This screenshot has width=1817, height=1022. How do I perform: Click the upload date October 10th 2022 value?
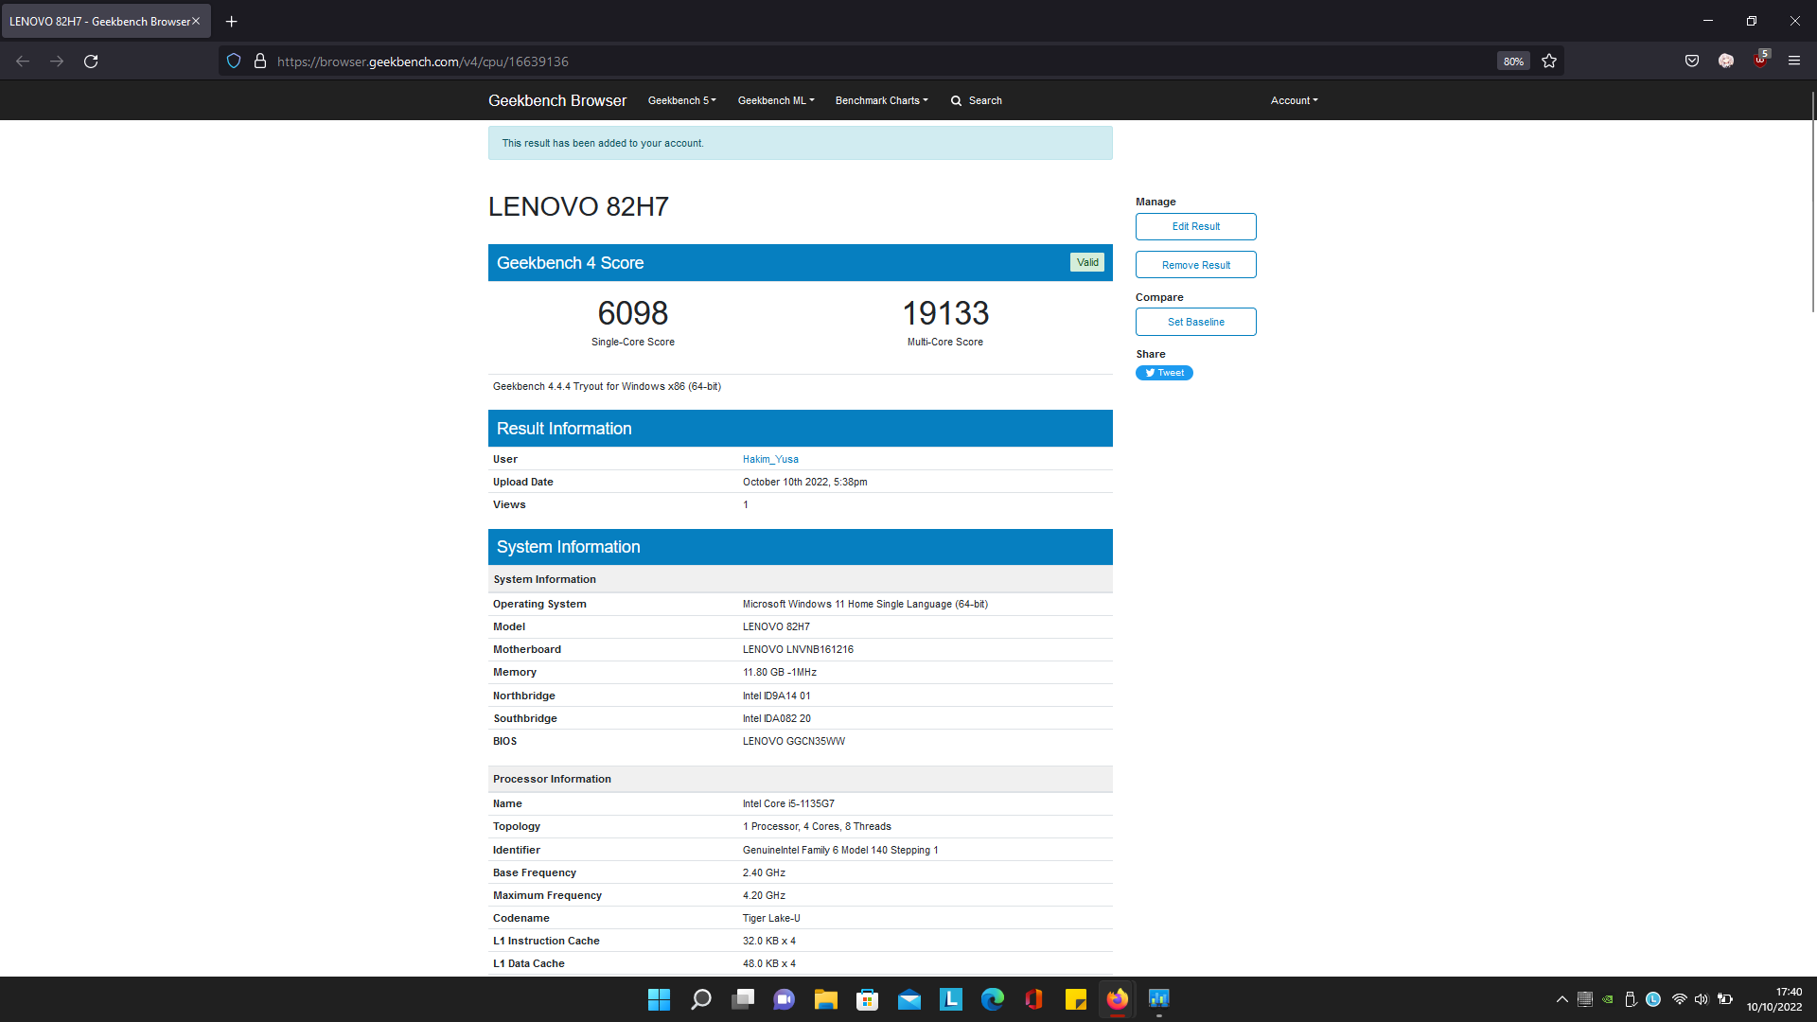[x=804, y=482]
